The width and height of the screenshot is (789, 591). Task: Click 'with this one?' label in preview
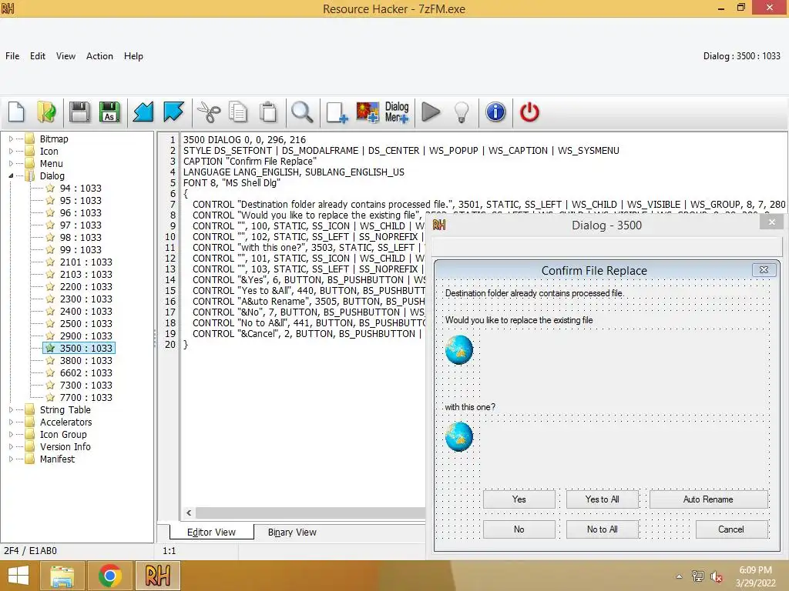[470, 407]
